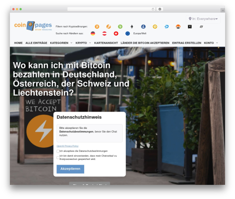Click the Akzeptieren button

[x=70, y=169]
